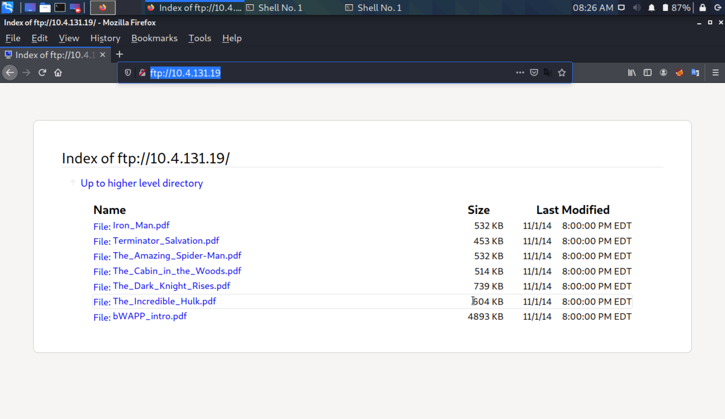Viewport: 725px width, 419px height.
Task: Open the page actions three-dot menu
Action: click(520, 73)
